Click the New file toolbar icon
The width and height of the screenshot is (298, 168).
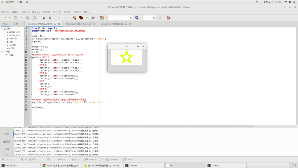pyautogui.click(x=4, y=18)
